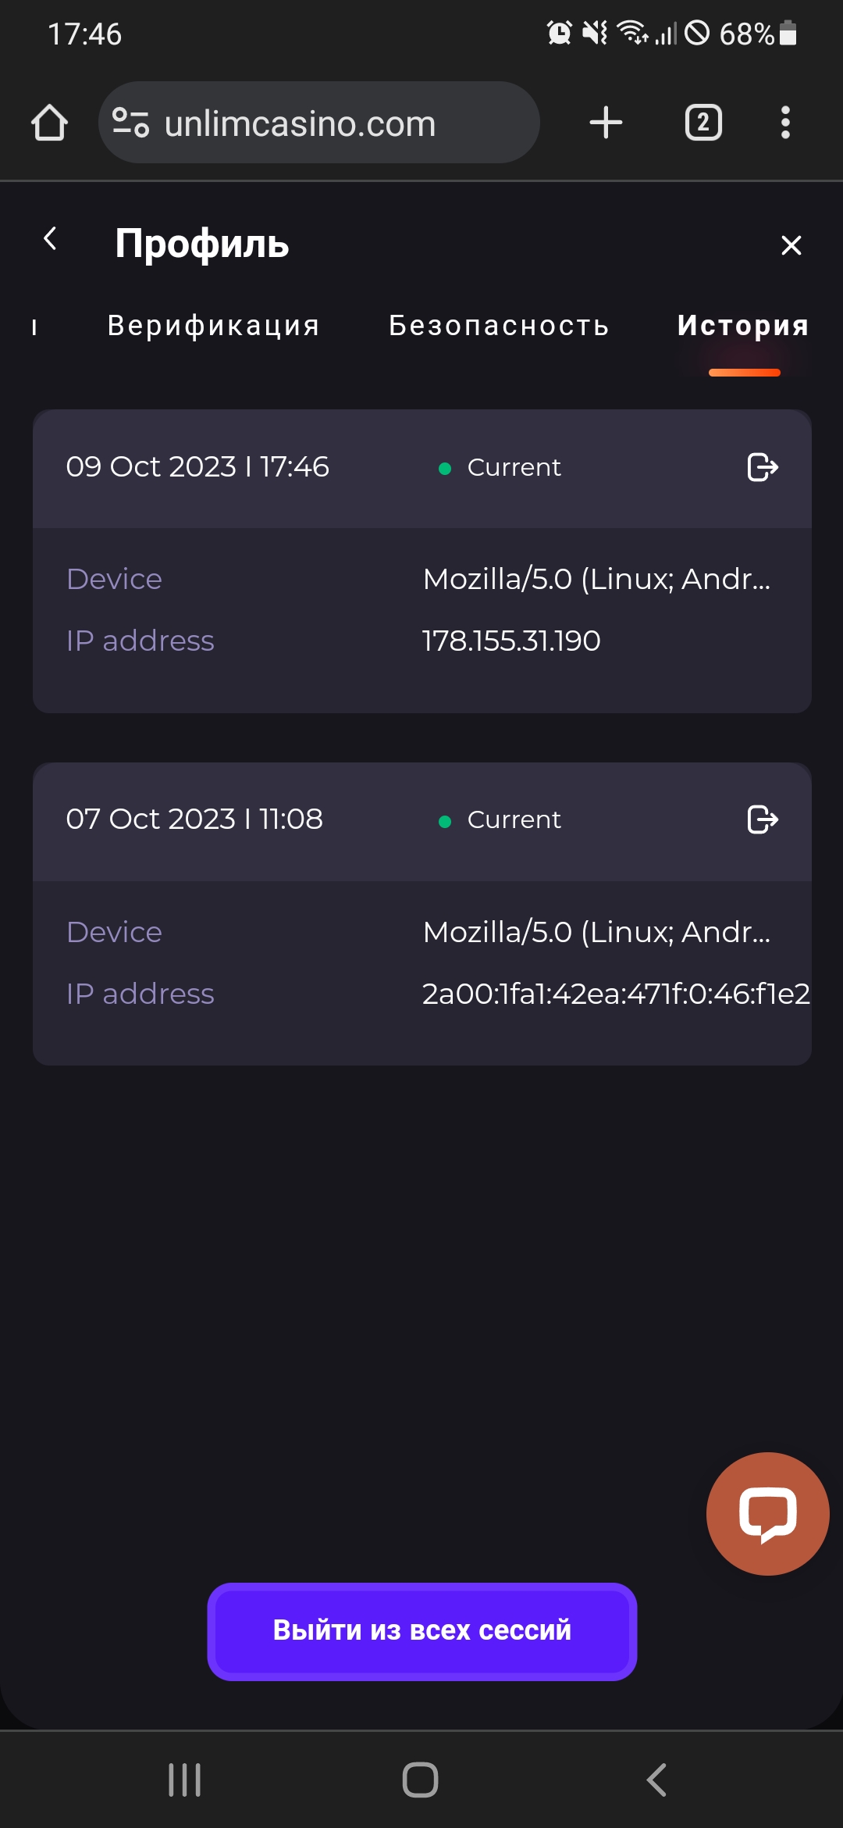Open the browser three-dot menu

[x=785, y=123]
